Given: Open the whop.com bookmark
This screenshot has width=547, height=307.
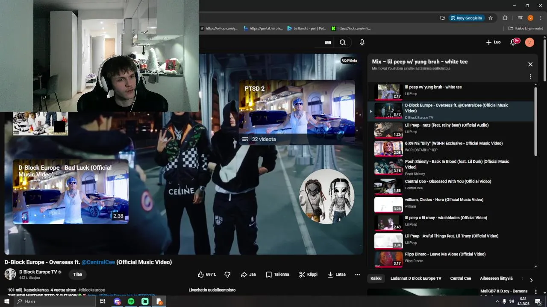Looking at the screenshot, I should pyautogui.click(x=218, y=29).
